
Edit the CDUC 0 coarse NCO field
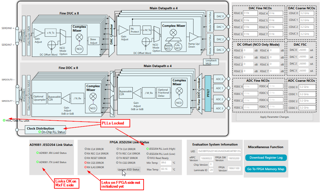(x=307, y=13)
